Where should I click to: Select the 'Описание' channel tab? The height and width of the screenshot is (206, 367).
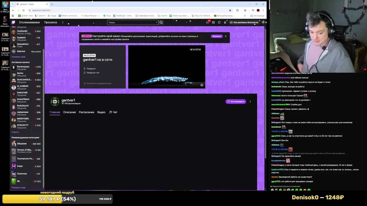[x=69, y=112]
